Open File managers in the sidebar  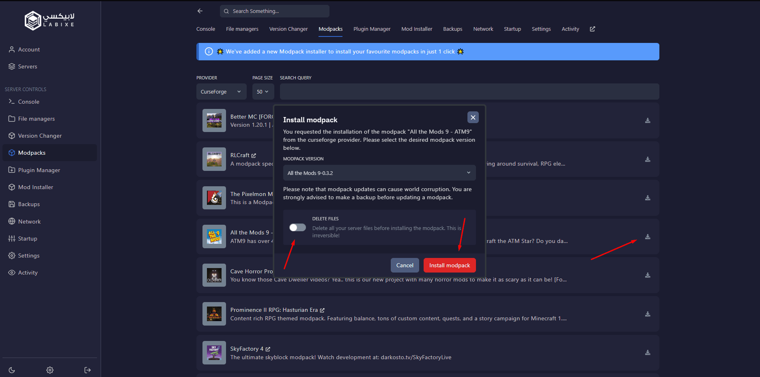pos(50,119)
